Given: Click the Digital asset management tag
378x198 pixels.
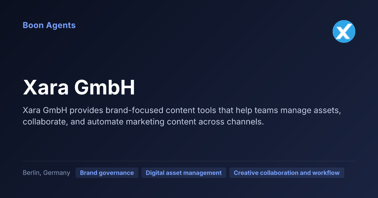Looking at the screenshot, I should (x=184, y=173).
